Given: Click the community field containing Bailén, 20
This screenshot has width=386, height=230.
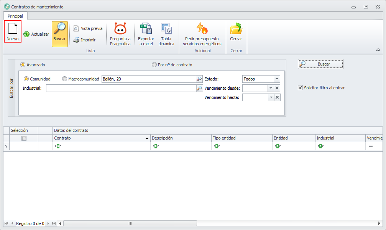Looking at the screenshot, I should [149, 79].
